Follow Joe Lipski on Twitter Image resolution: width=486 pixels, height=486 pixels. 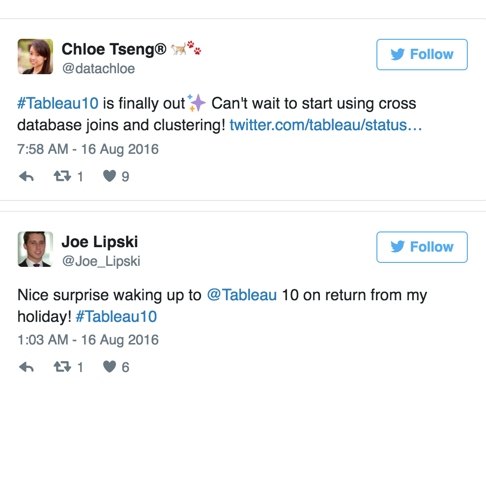point(422,247)
